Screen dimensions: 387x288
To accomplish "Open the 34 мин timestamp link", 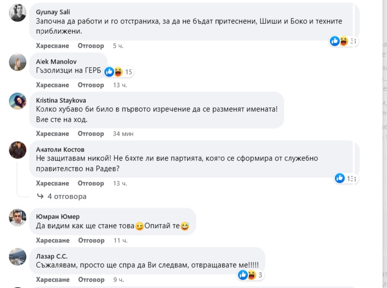I will [123, 134].
